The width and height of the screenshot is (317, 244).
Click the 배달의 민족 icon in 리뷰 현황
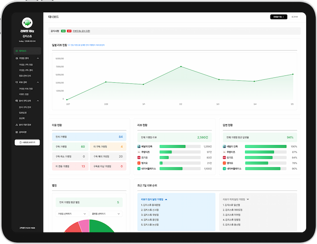pyautogui.click(x=139, y=147)
